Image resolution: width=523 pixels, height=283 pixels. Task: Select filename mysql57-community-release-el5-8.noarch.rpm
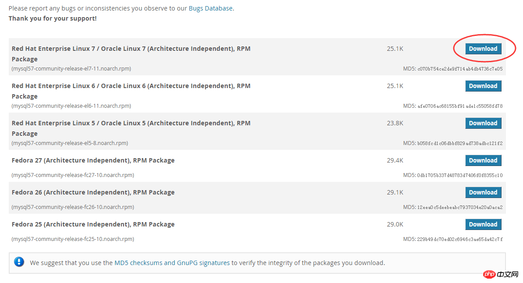click(70, 143)
